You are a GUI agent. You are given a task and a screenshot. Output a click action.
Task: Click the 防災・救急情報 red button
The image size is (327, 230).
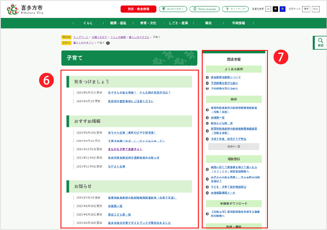coord(138,9)
